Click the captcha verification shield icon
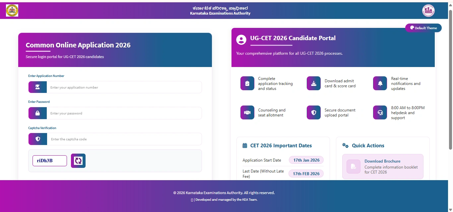This screenshot has width=453, height=212. coord(37,139)
